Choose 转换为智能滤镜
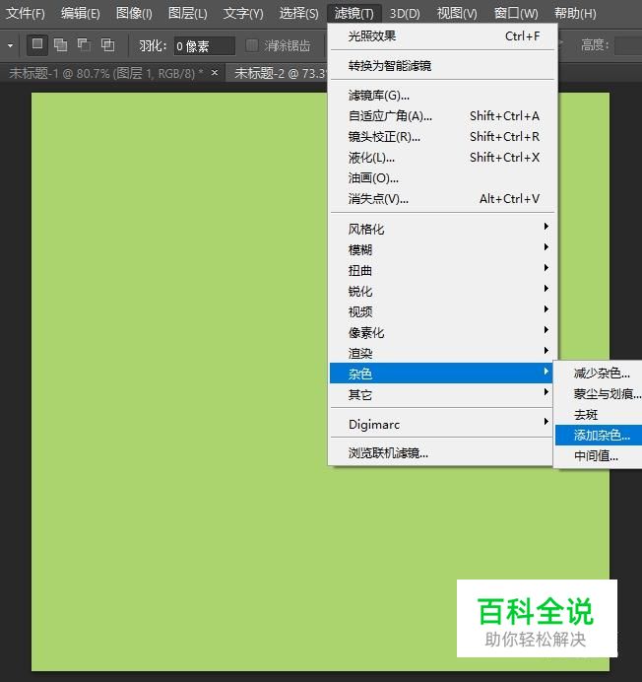The height and width of the screenshot is (682, 642). point(441,66)
